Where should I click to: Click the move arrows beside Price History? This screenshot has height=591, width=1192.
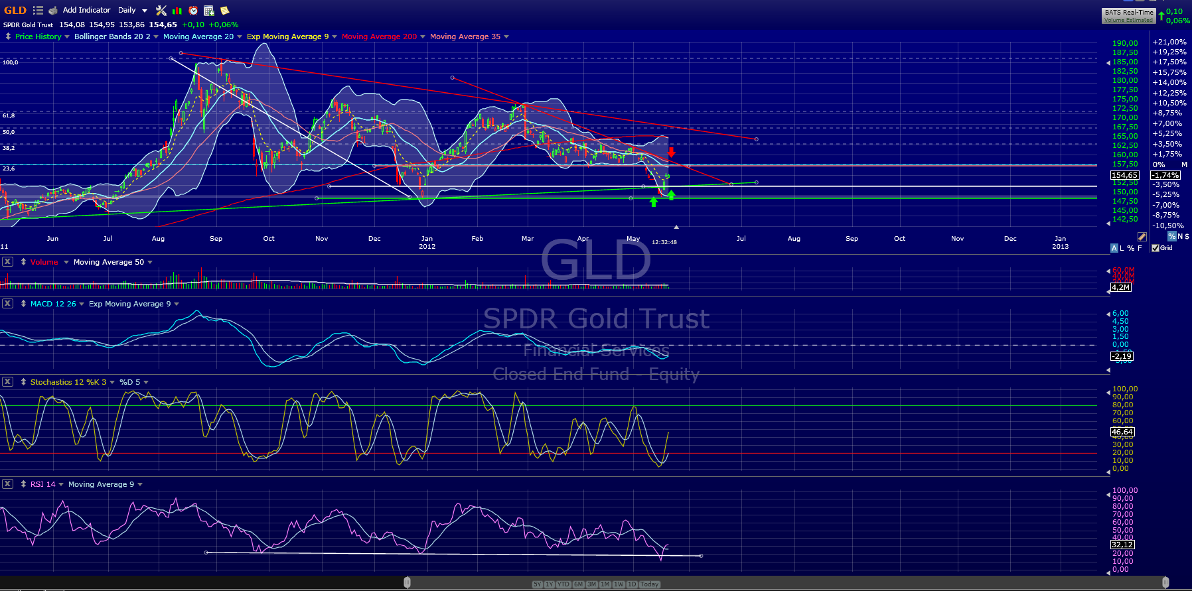click(x=8, y=36)
